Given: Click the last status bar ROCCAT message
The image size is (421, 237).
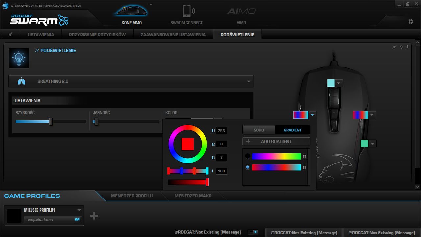Looking at the screenshot, I should 382,233.
